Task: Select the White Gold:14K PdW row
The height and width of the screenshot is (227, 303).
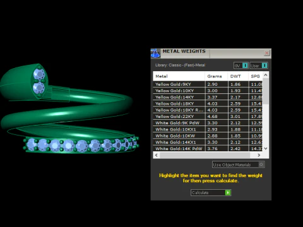Action: coord(208,148)
